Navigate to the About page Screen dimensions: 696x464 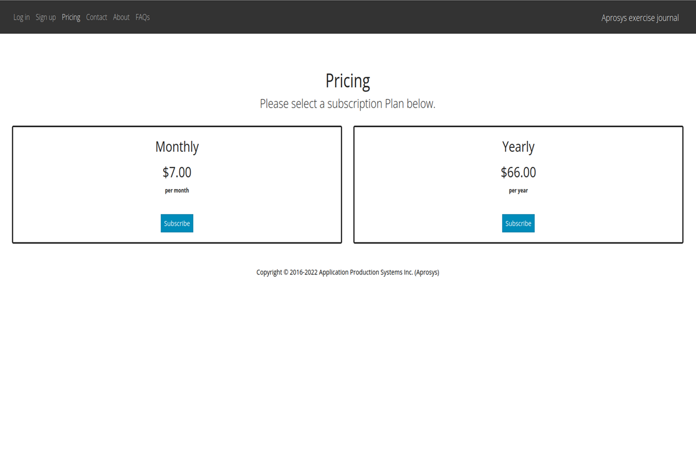(x=121, y=17)
